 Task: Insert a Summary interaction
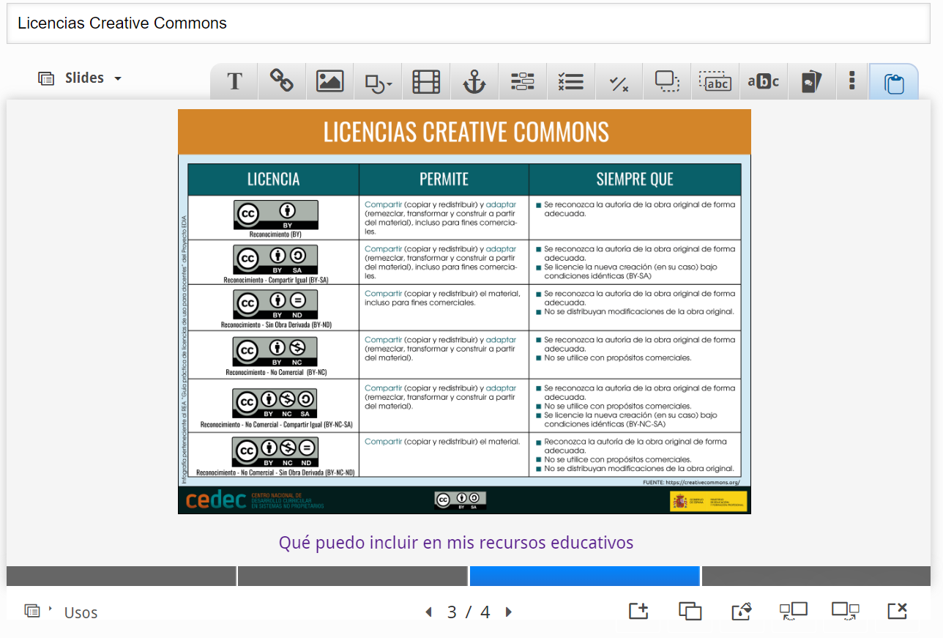coord(523,81)
